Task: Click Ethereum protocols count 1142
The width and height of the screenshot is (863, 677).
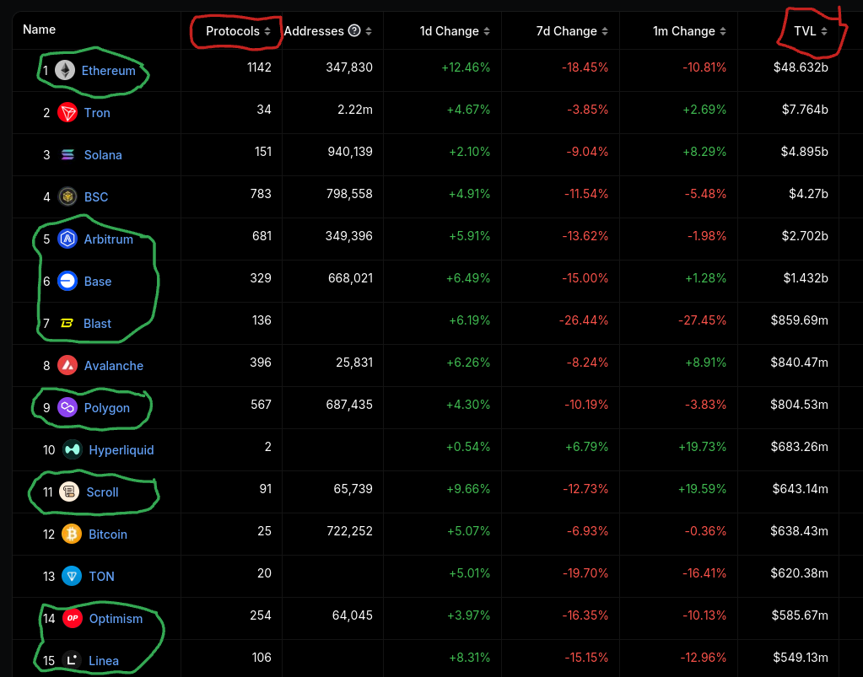Action: pyautogui.click(x=259, y=67)
